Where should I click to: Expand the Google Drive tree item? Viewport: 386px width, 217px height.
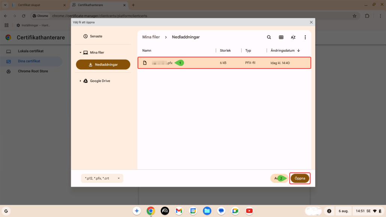[81, 81]
